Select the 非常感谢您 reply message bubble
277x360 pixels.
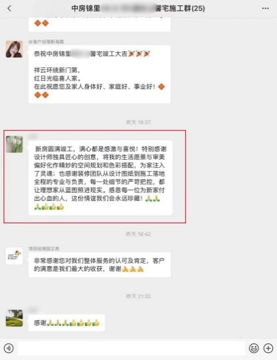(100, 265)
